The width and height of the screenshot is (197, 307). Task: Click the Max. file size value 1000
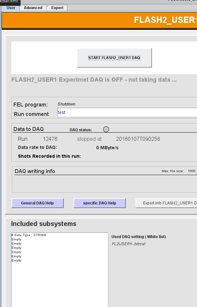191,171
